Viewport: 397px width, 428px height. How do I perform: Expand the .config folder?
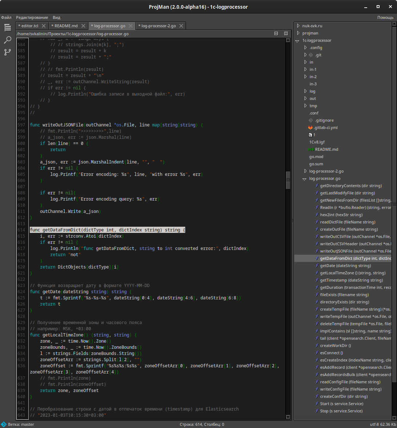(305, 48)
